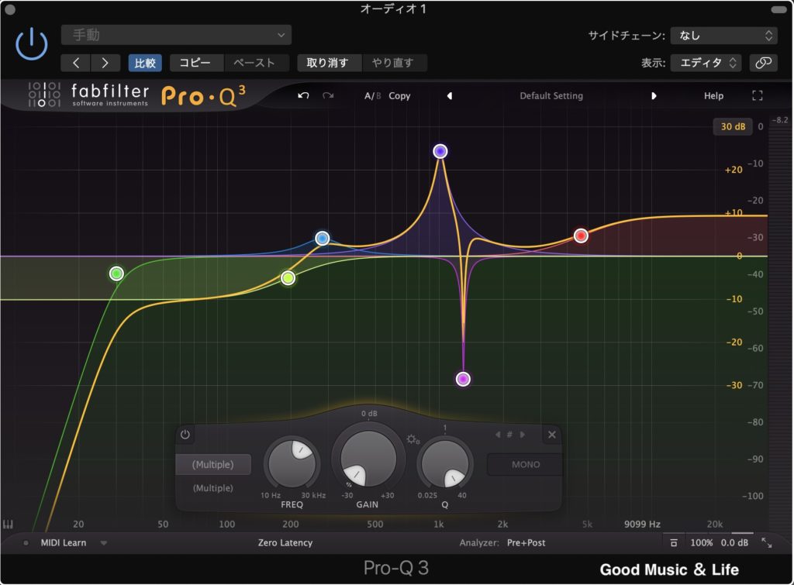Click the ペースト button
Viewport: 794px width, 585px height.
[x=254, y=63]
